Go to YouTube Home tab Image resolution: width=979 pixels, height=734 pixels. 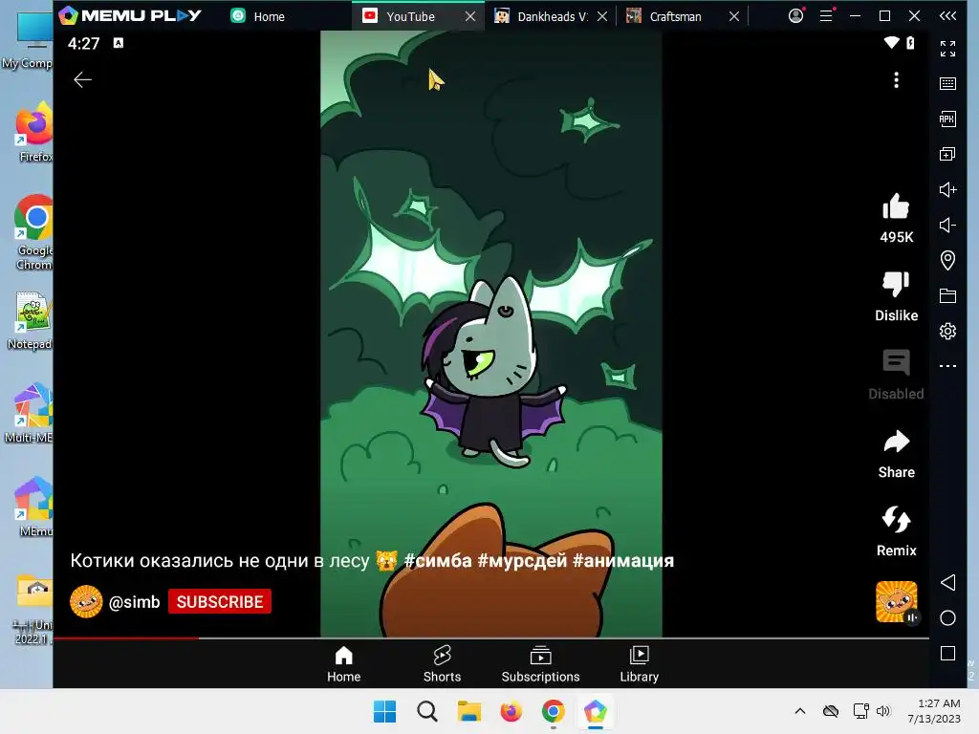343,665
